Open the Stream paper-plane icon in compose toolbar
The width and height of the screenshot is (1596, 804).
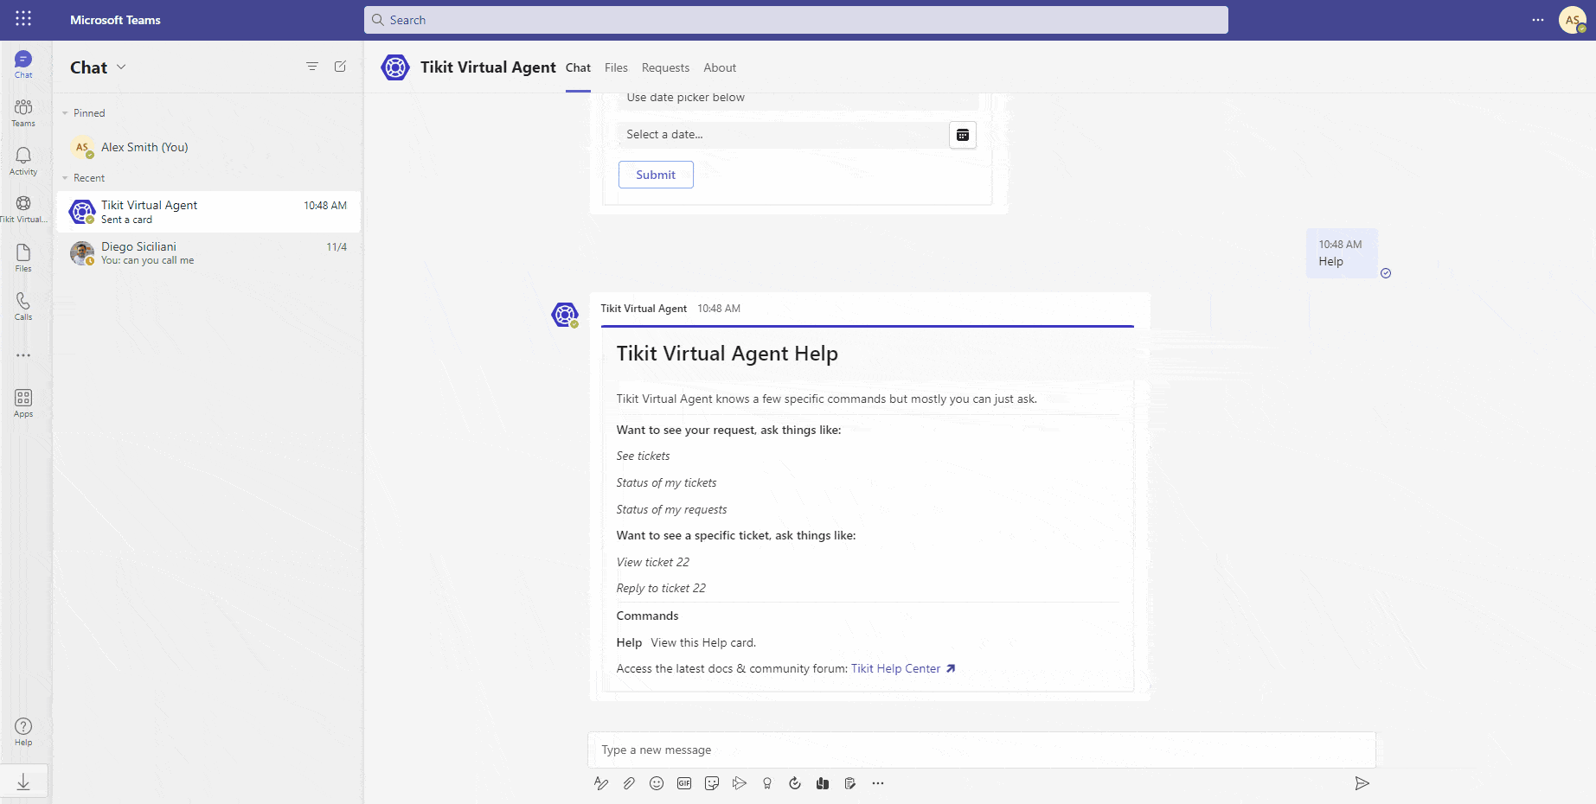point(740,783)
